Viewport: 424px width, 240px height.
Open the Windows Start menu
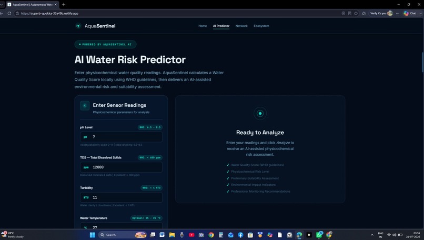(x=92, y=235)
